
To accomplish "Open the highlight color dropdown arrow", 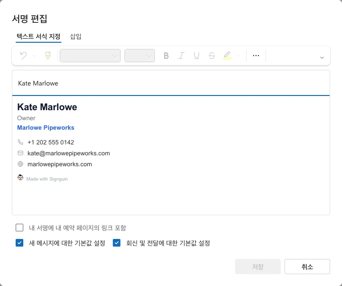I will (x=238, y=56).
